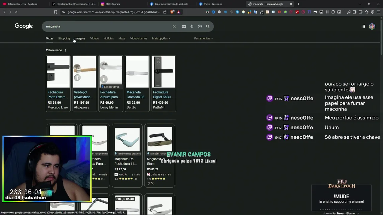Open the Brave Wallet
383x215 pixels.
click(361, 12)
